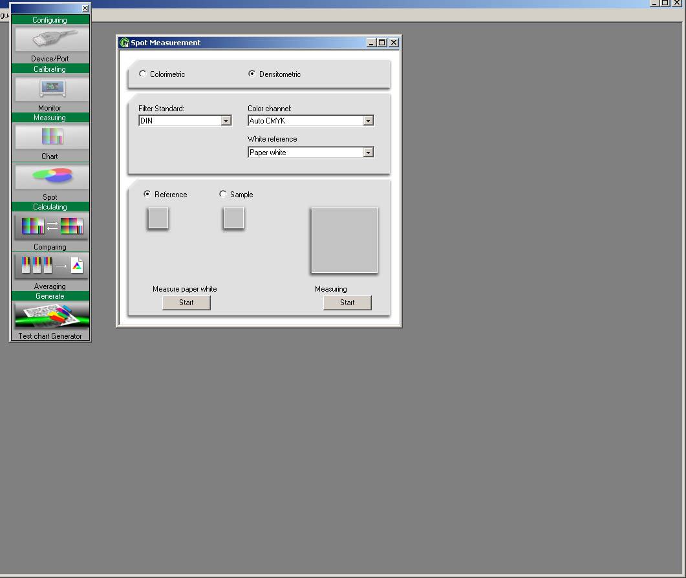Click Start under Measuring
Viewport: 686px width, 578px height.
pyautogui.click(x=347, y=303)
